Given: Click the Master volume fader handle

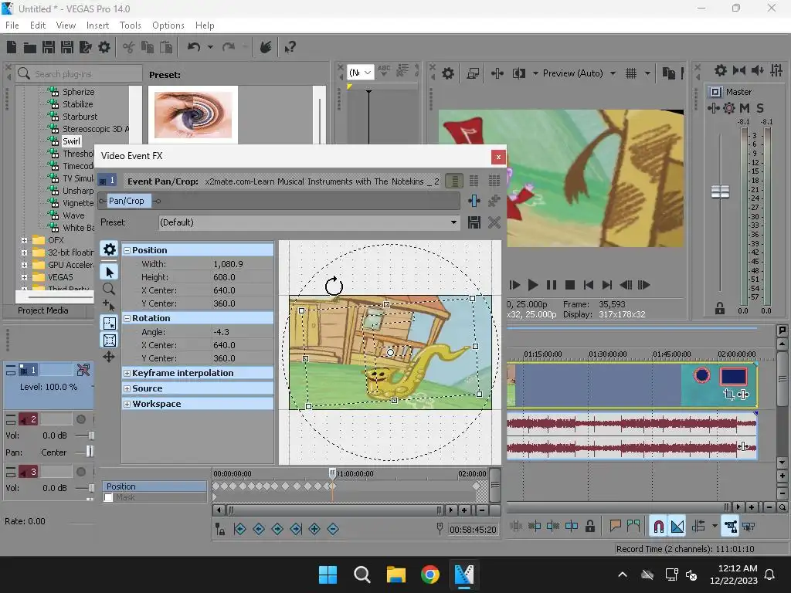Looking at the screenshot, I should (720, 191).
